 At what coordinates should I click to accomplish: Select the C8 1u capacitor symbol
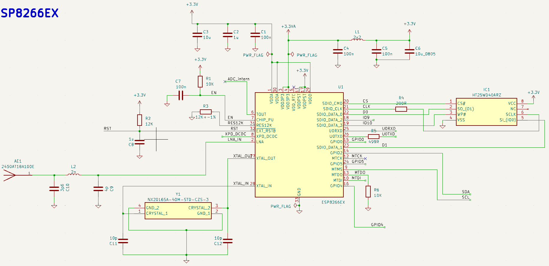pyautogui.click(x=140, y=142)
